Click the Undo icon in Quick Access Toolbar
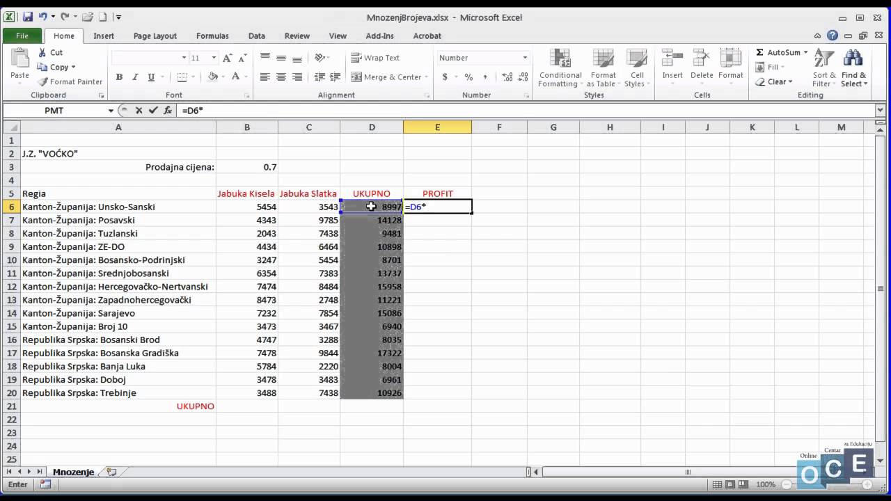 43,17
